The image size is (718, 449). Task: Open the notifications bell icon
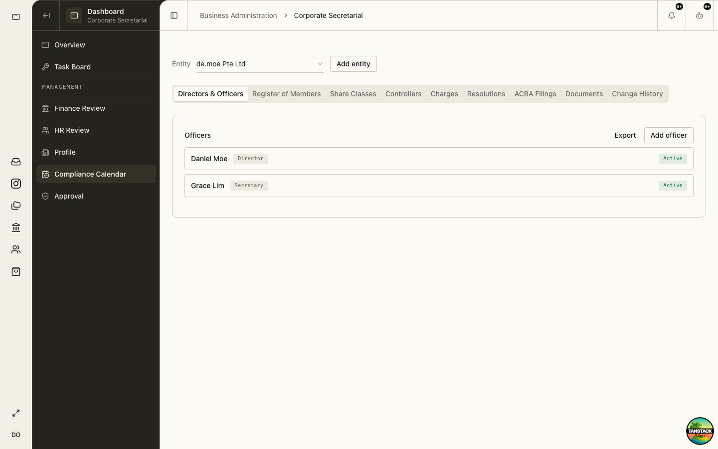pos(672,15)
